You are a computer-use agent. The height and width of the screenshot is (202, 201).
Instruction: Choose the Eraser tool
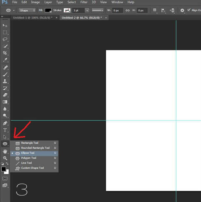pos(5,95)
